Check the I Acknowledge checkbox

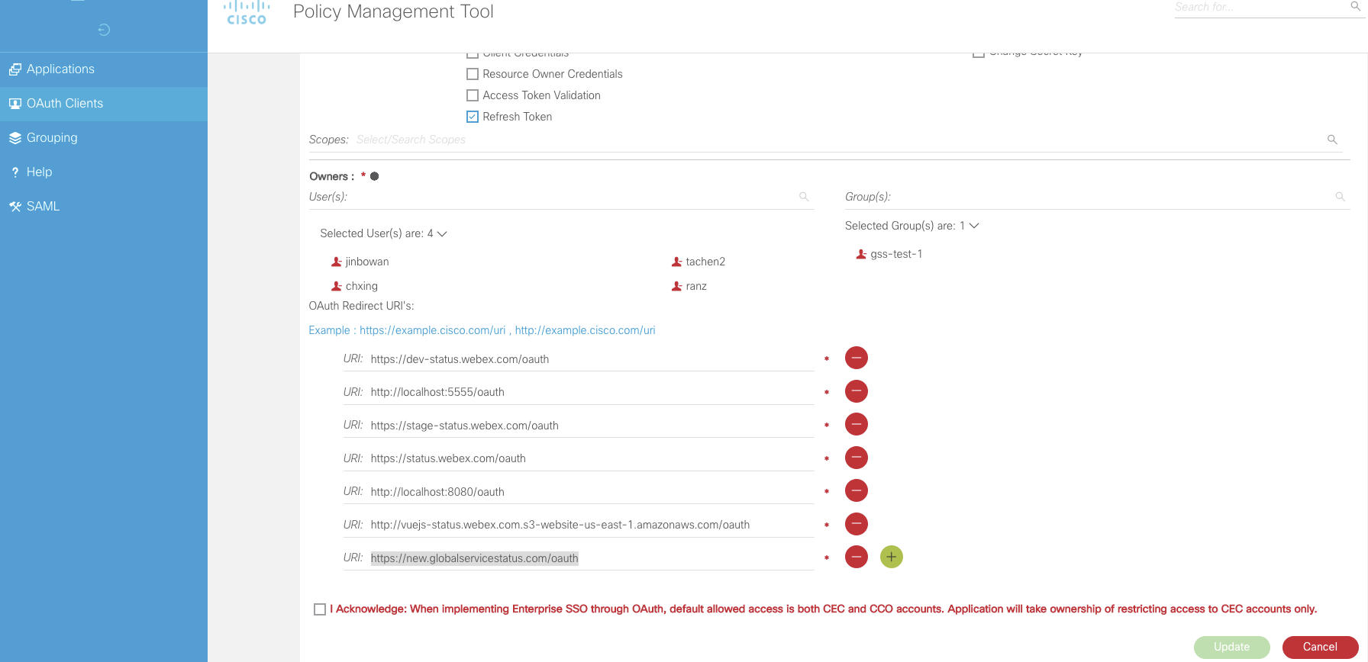320,609
